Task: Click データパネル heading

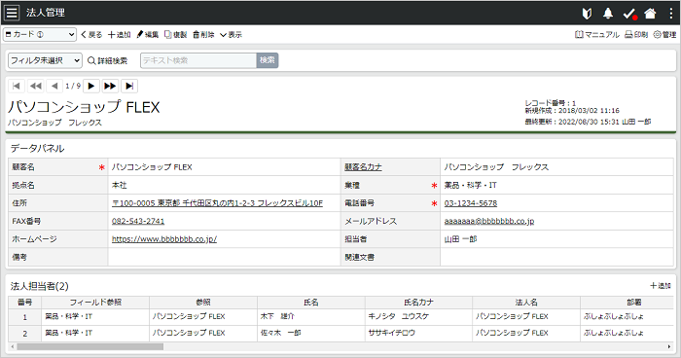Action: coord(37,149)
